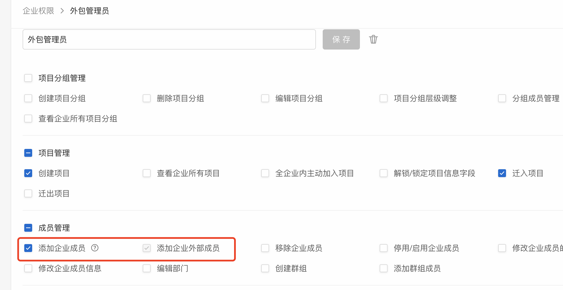
Task: Click 企业权限 breadcrumb link
Action: coord(38,11)
